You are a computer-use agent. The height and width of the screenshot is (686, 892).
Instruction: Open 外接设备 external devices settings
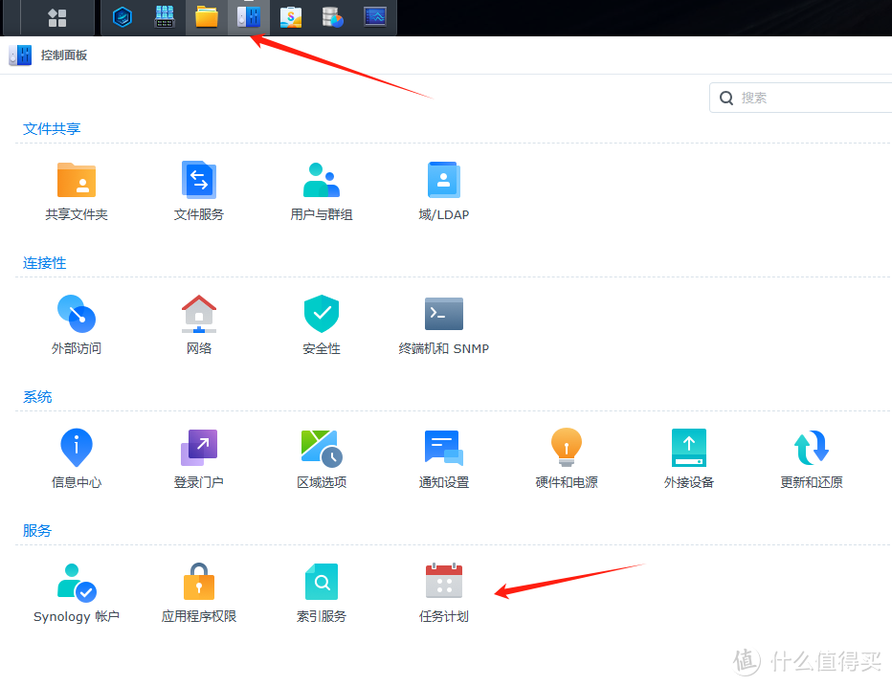688,456
